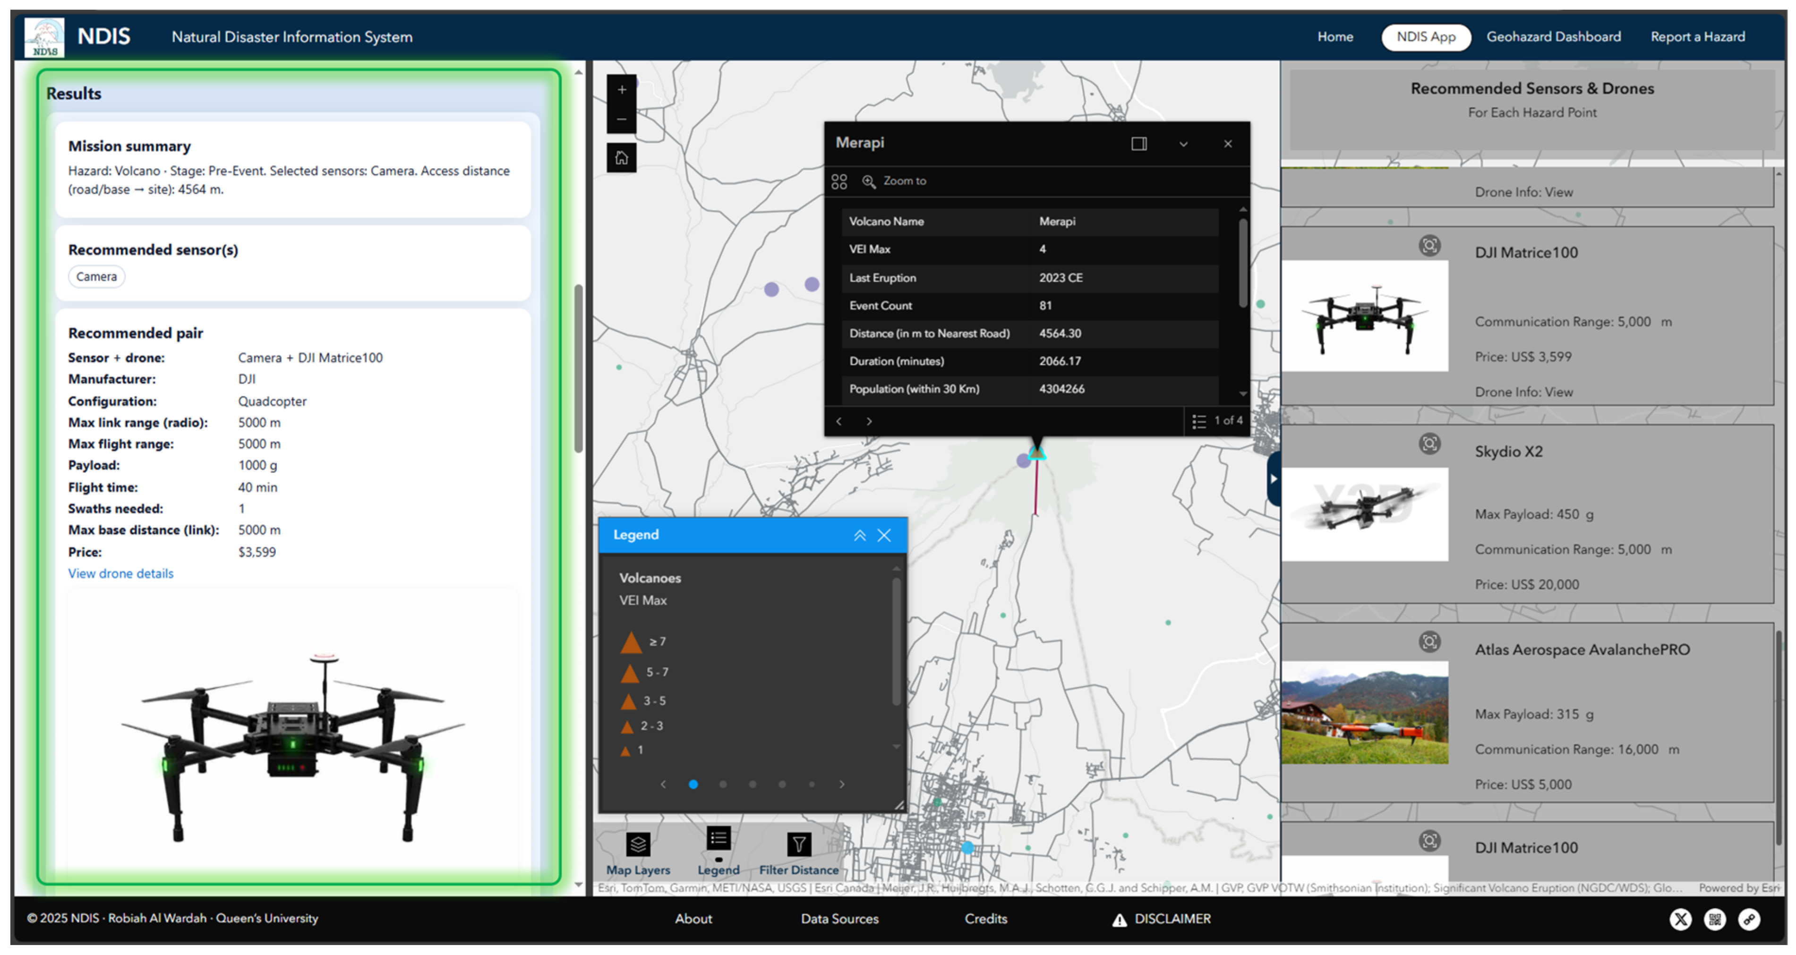Go to Report a Hazard page
Viewport: 1796px width, 955px height.
click(1697, 37)
